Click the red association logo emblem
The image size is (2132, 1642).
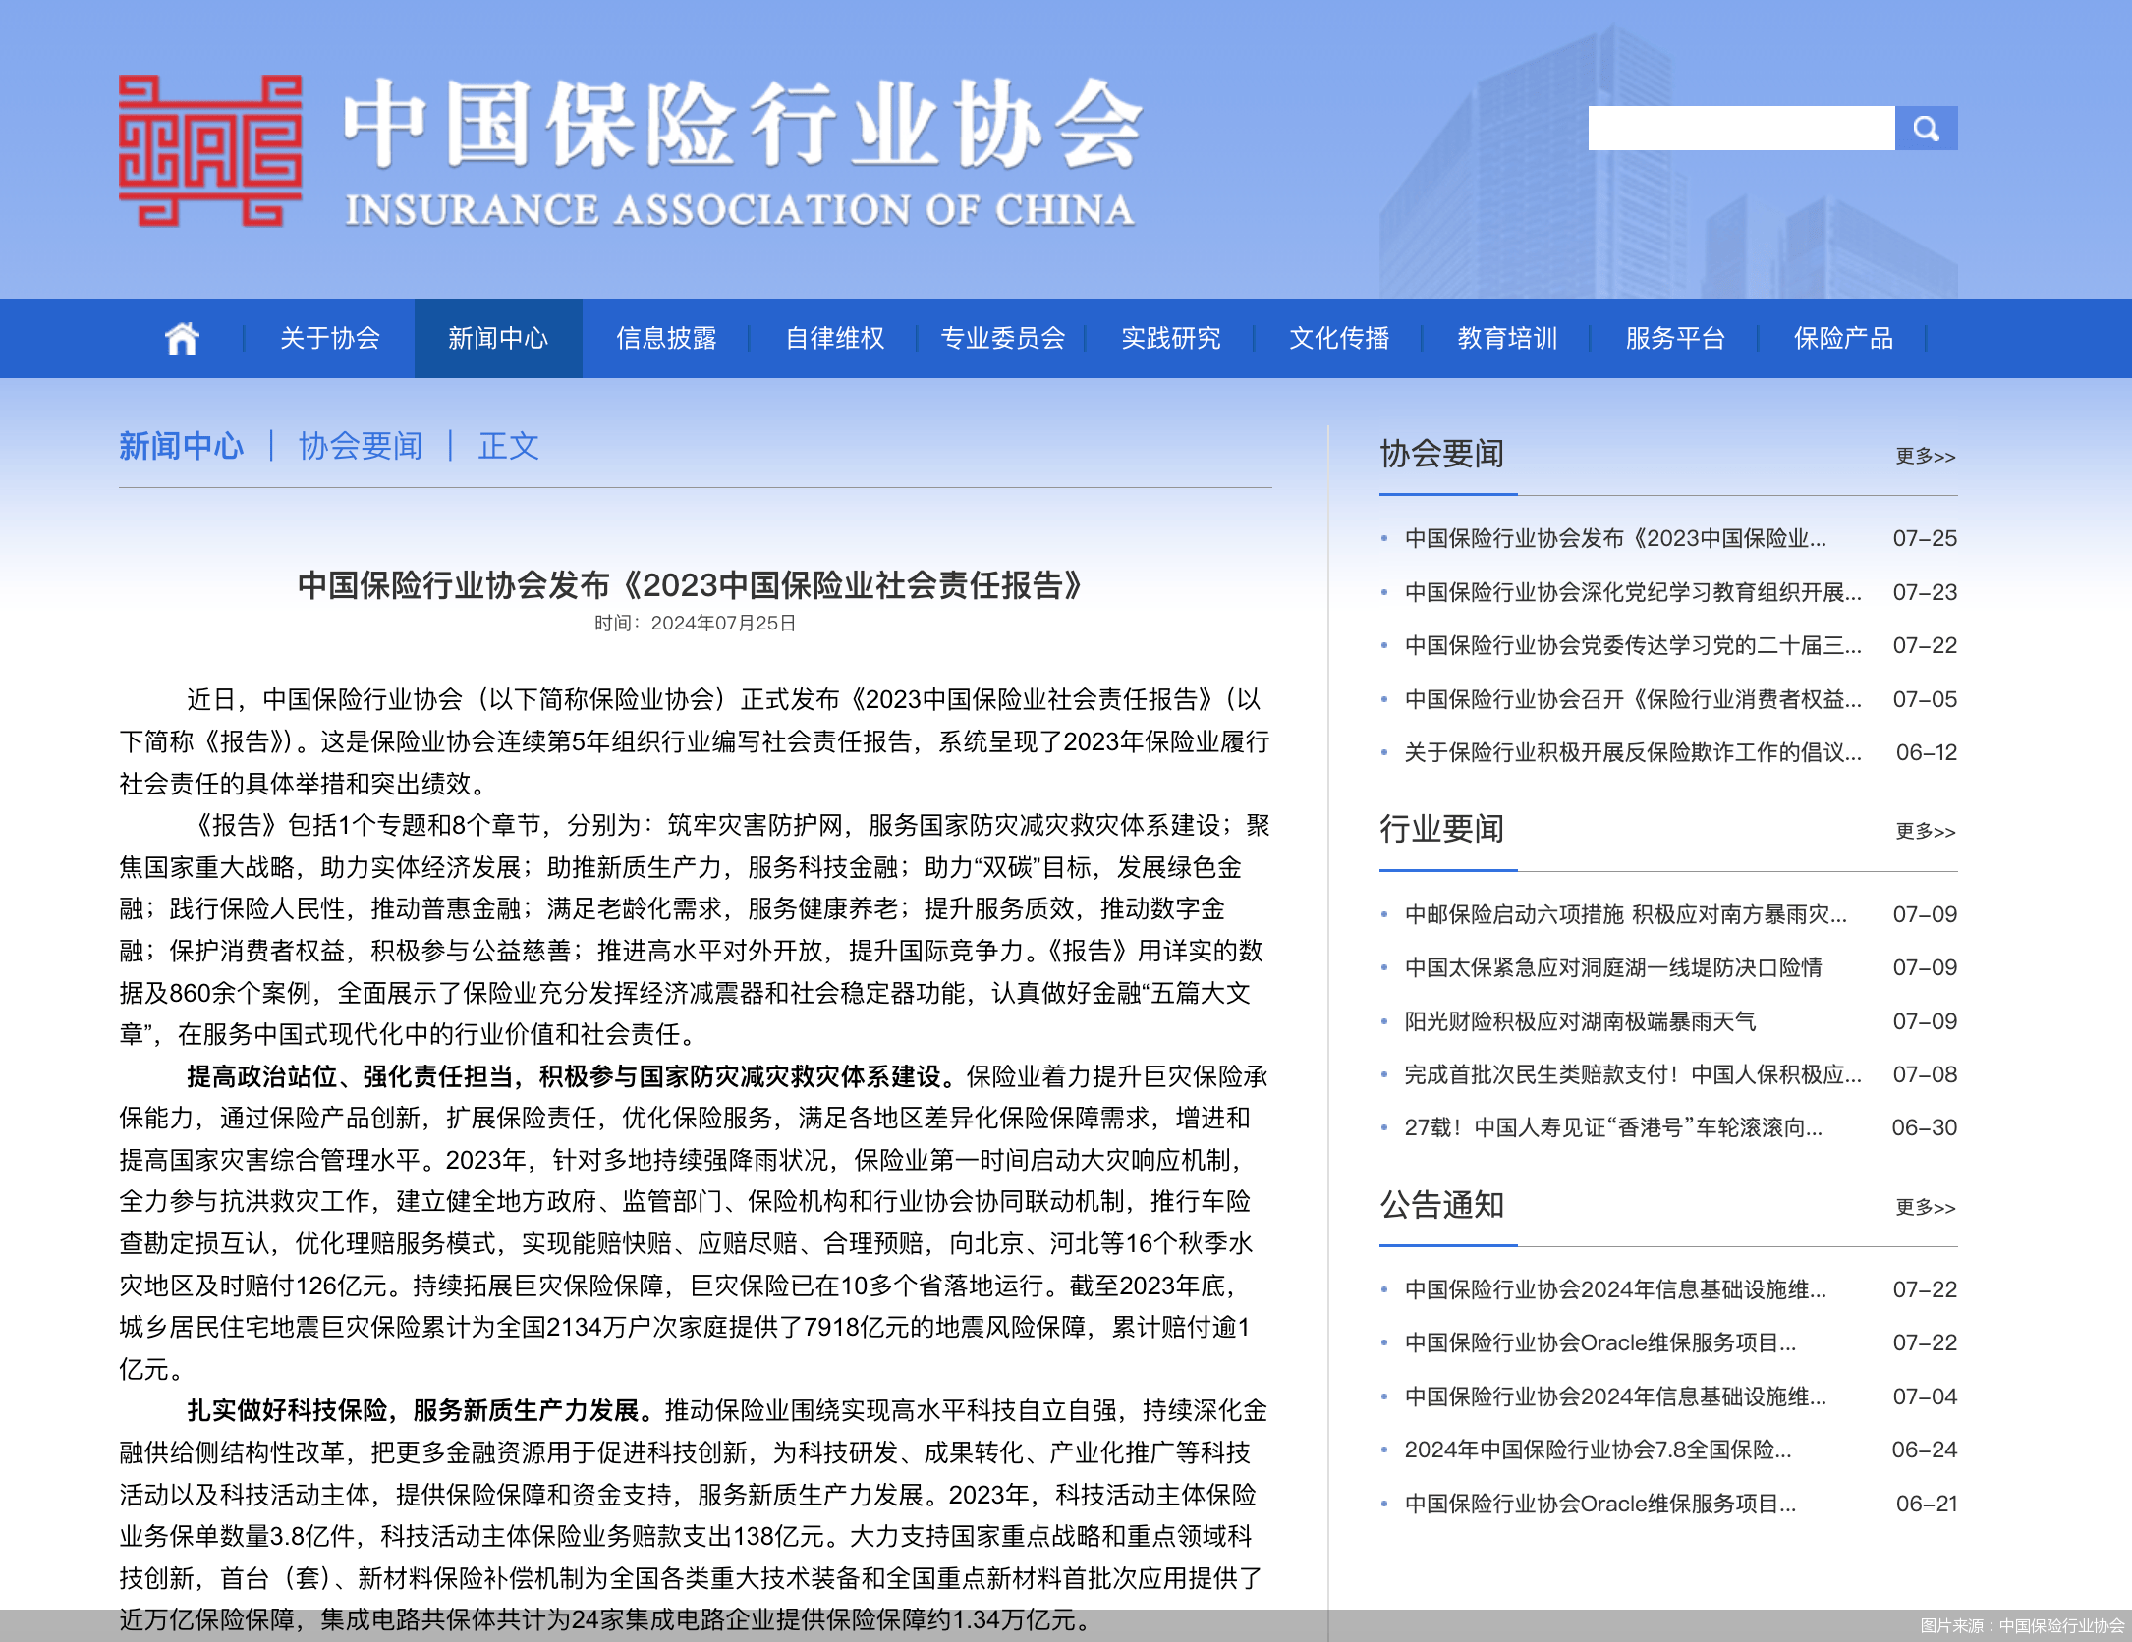210,150
